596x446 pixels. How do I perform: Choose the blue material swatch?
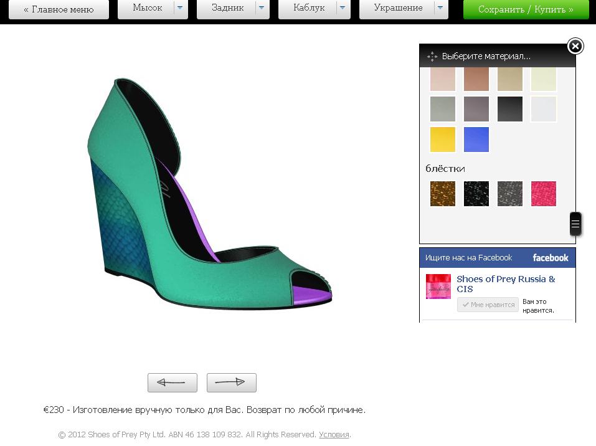point(476,140)
